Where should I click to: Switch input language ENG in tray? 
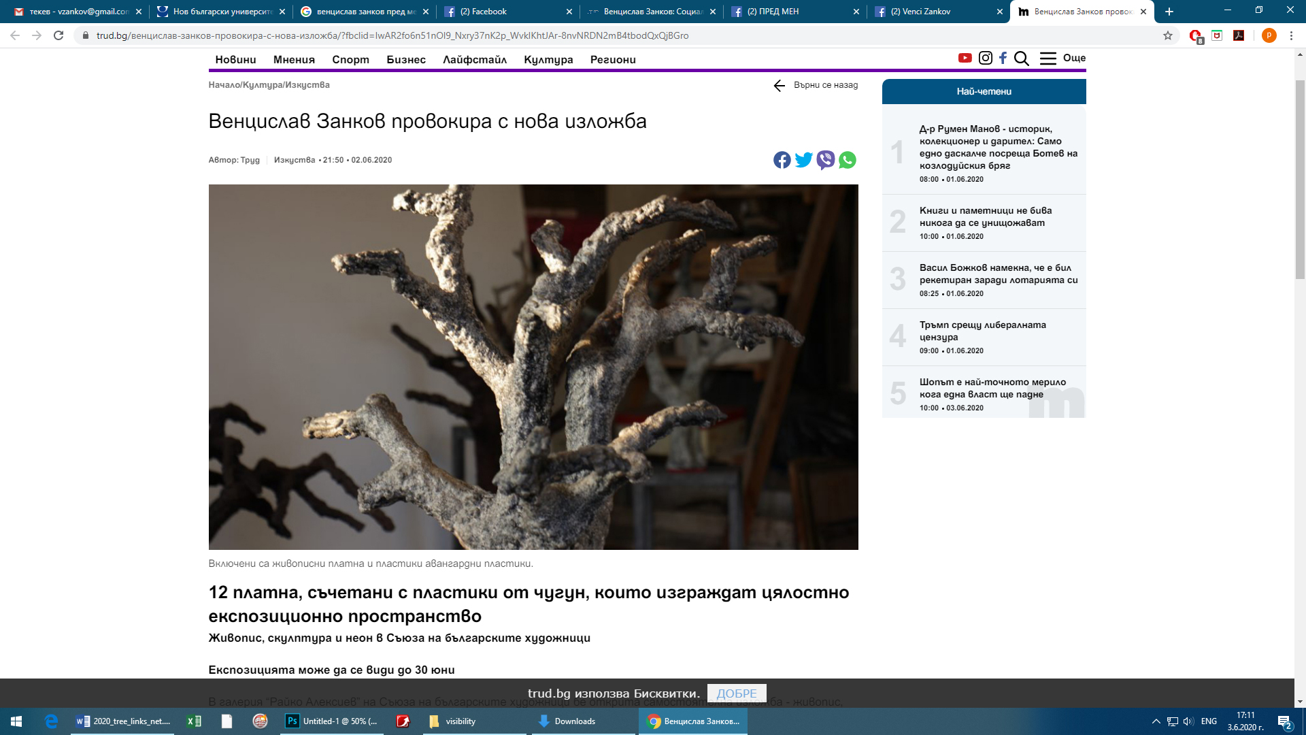click(1209, 721)
